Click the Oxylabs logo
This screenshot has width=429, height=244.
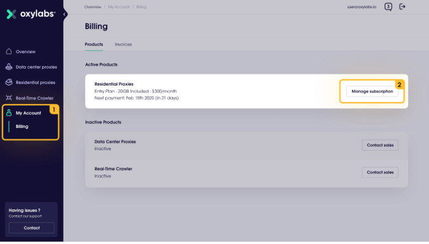pos(31,14)
